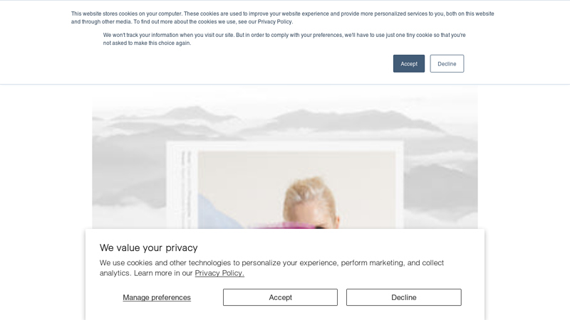Click the 'We use cookies and other technologies' text
Viewport: 570px width, 320px height.
(271, 268)
